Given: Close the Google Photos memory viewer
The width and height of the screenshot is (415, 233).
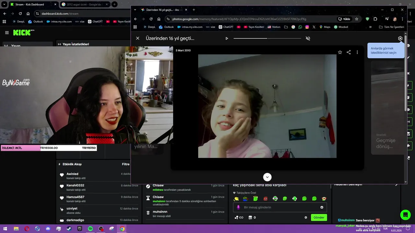Looking at the screenshot, I should (137, 38).
